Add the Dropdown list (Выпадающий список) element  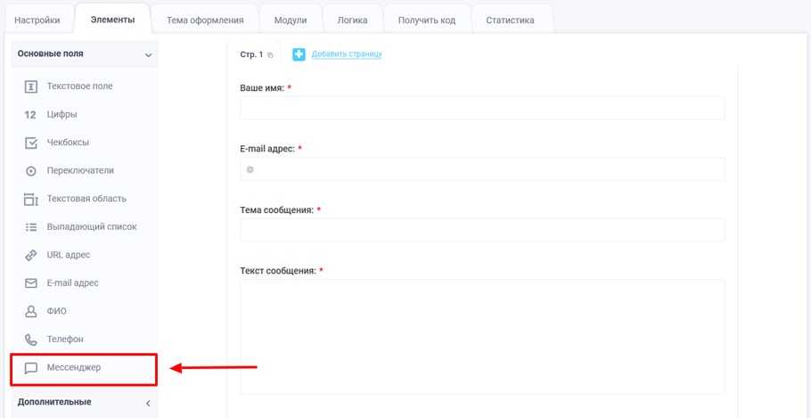[x=91, y=227]
